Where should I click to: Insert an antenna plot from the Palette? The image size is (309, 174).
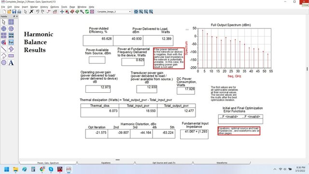coord(3,42)
